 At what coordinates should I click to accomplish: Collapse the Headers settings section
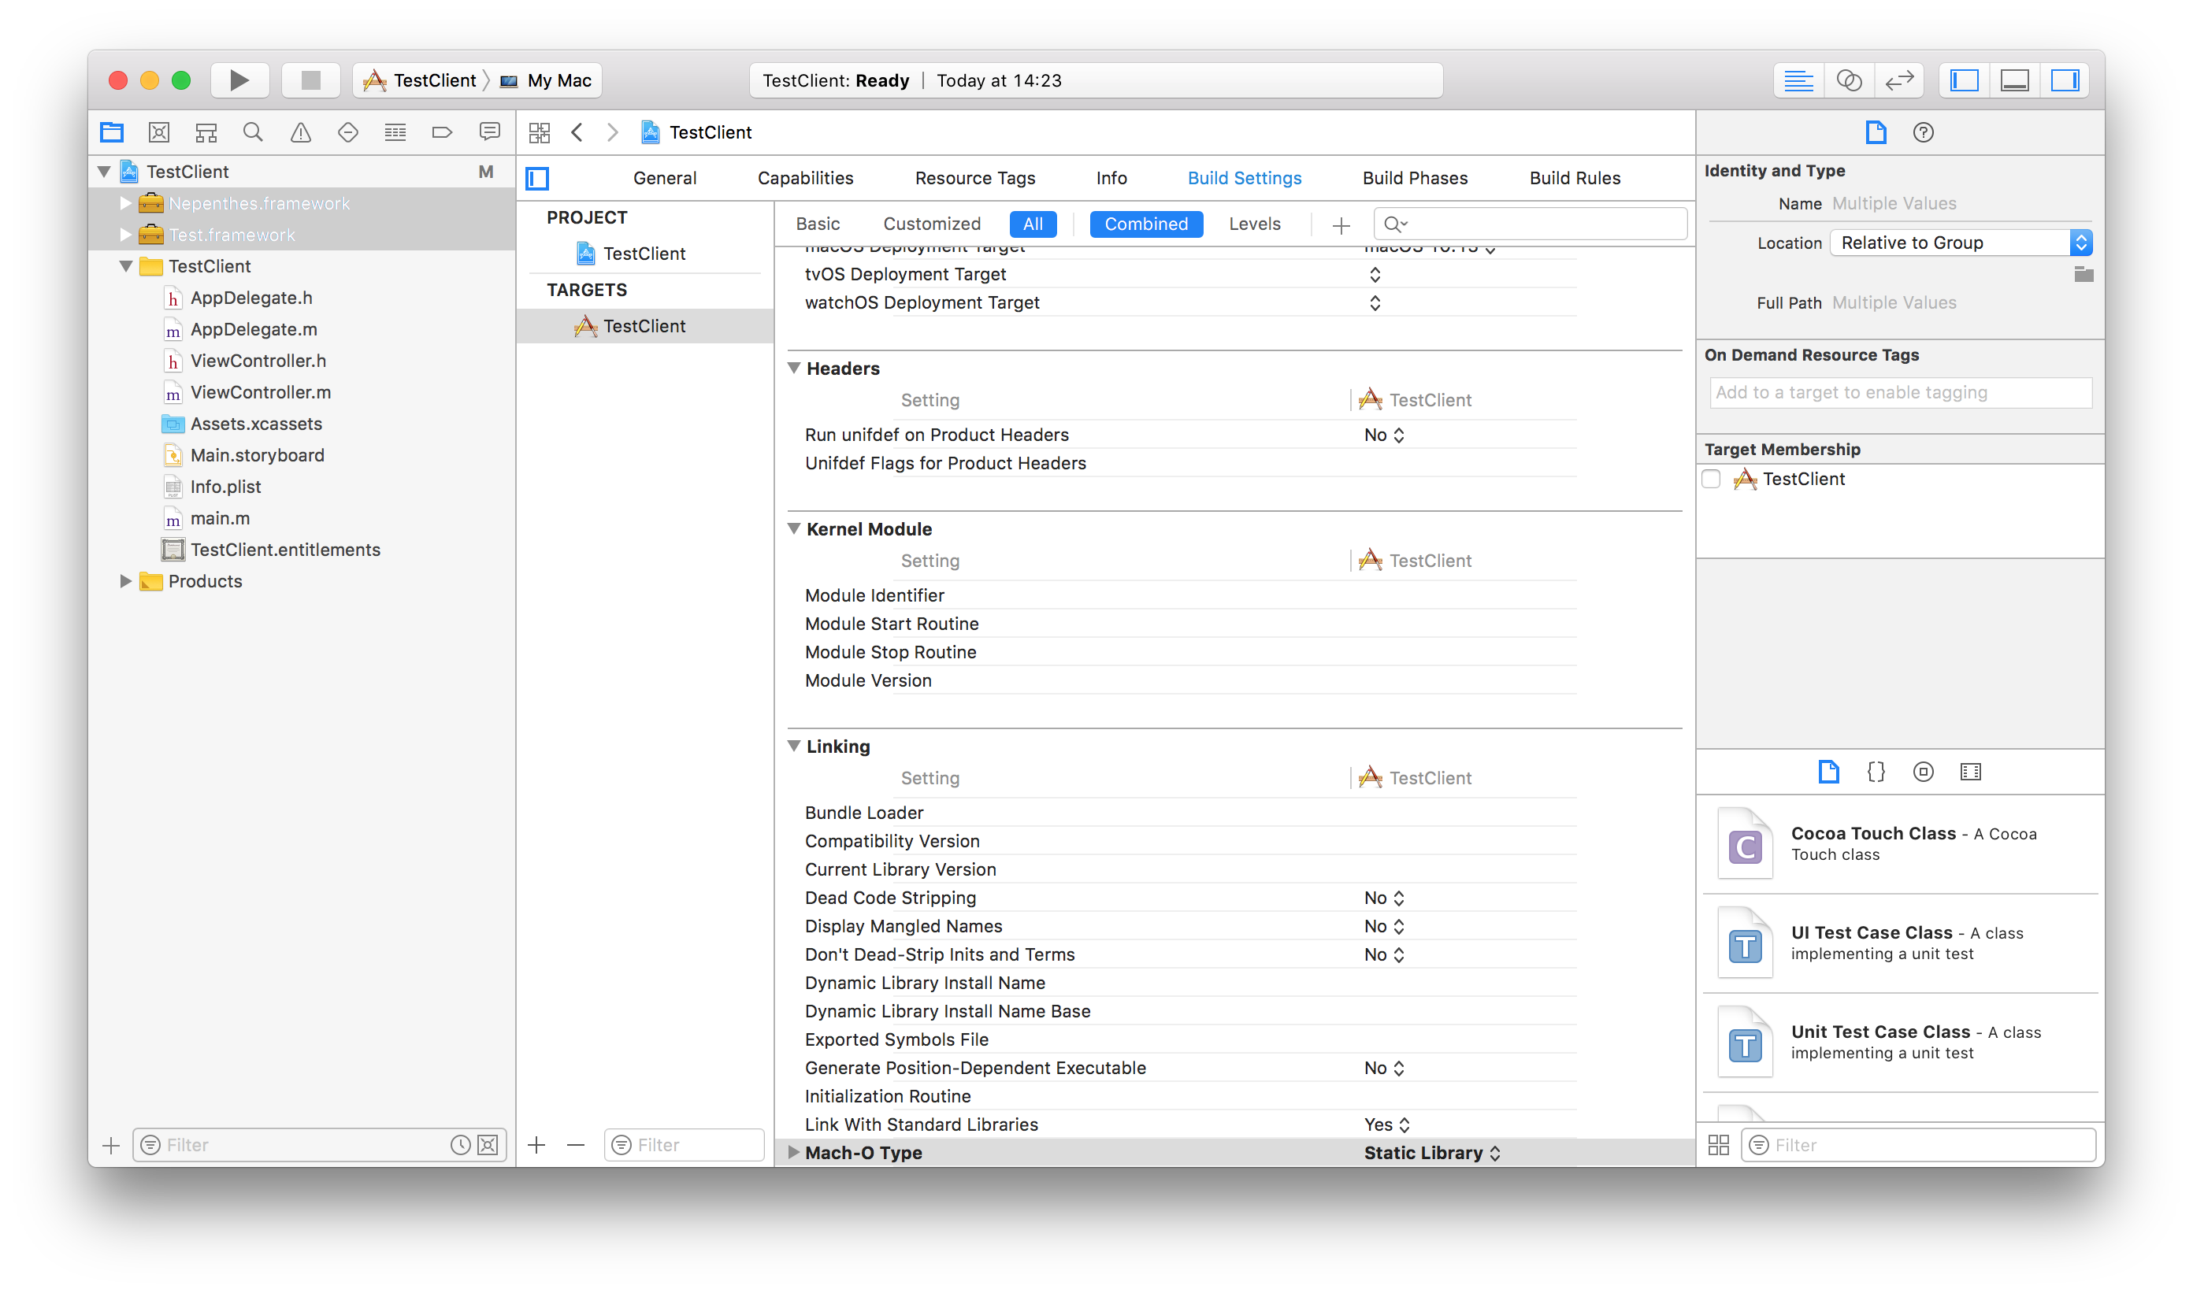pyautogui.click(x=794, y=369)
